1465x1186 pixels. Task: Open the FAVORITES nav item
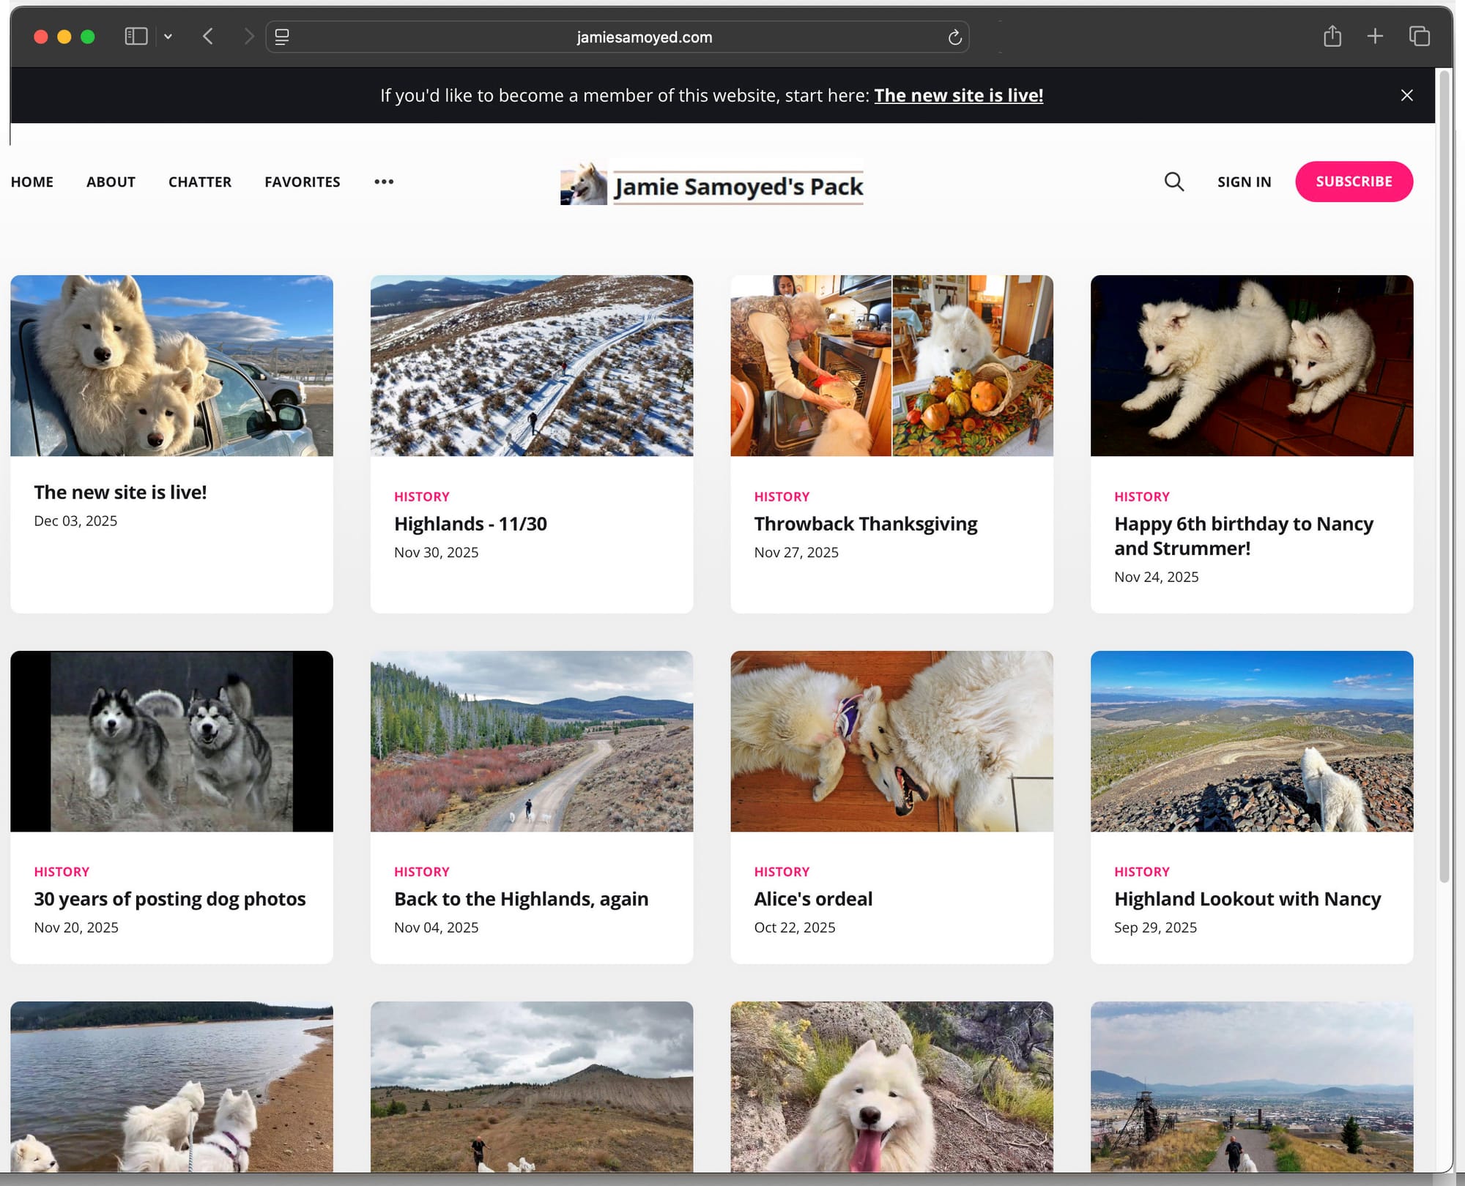[x=303, y=182]
